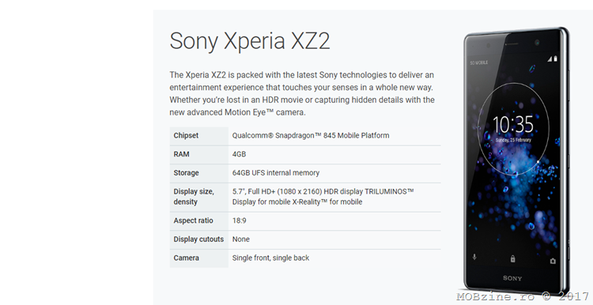Click the Storage row label
Screen dimensions: 593x305
point(186,173)
